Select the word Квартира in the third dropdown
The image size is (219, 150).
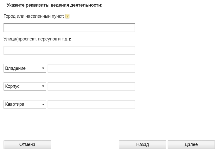[x=15, y=104]
